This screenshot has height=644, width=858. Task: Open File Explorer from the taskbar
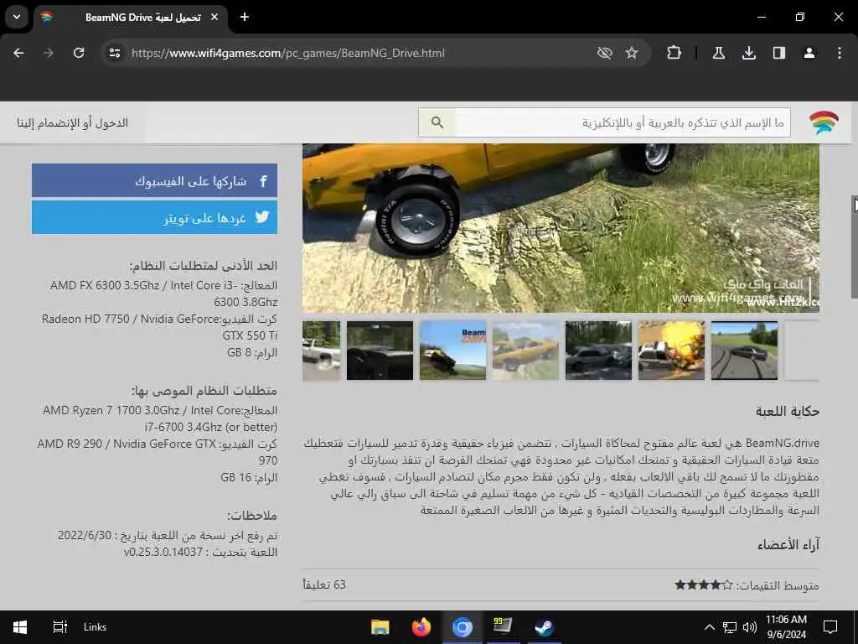point(380,627)
